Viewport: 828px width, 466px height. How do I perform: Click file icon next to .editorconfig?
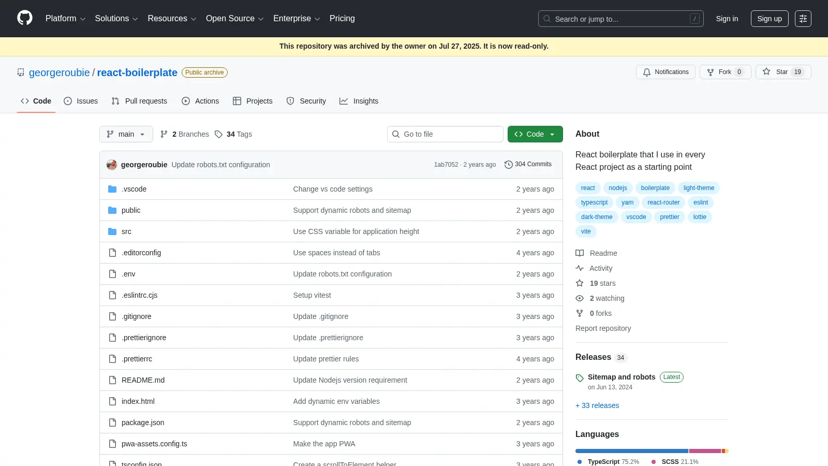112,253
